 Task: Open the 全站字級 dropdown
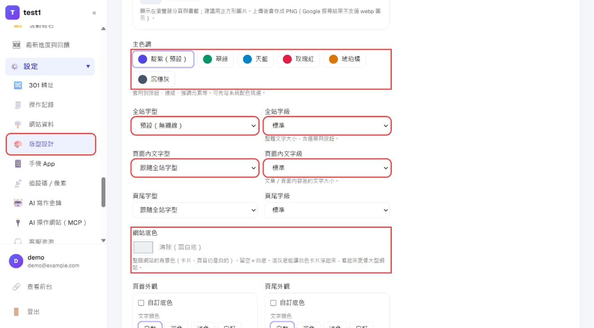tap(327, 126)
